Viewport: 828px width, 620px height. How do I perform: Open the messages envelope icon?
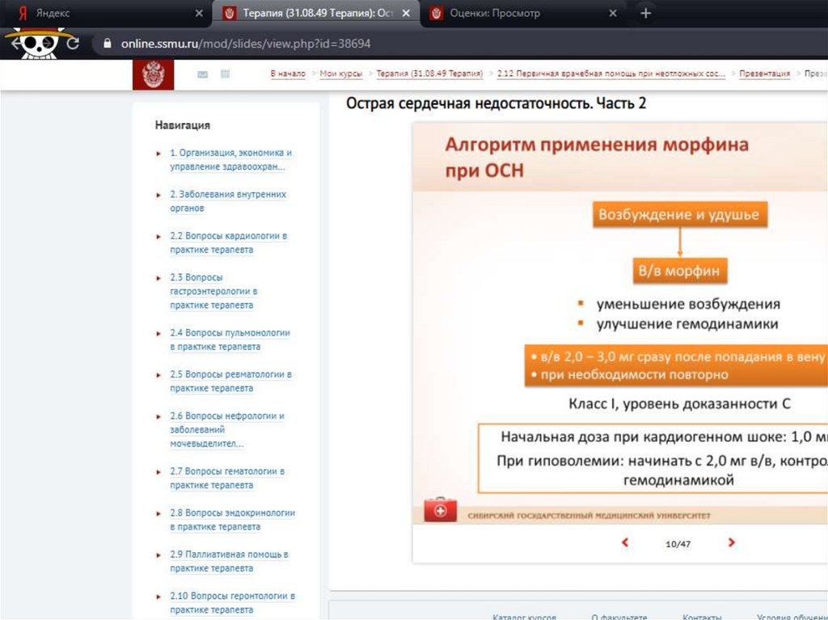[x=202, y=74]
